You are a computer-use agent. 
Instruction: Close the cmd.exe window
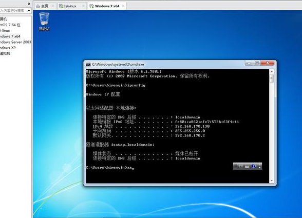pyautogui.click(x=267, y=63)
